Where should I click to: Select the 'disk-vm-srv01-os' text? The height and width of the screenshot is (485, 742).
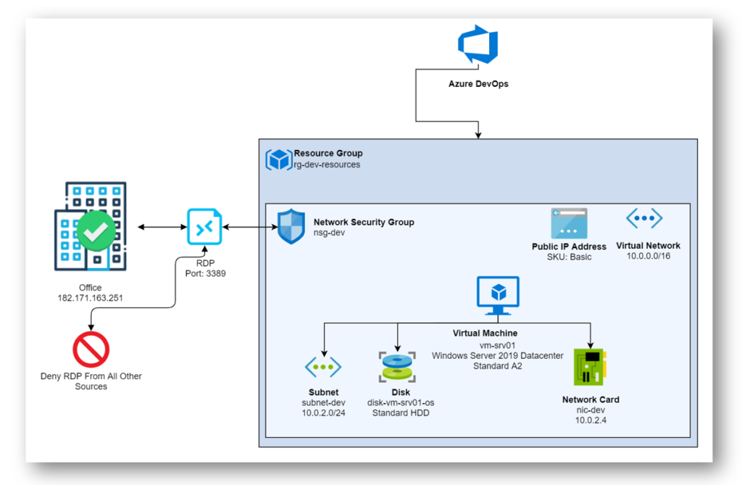[x=401, y=403]
